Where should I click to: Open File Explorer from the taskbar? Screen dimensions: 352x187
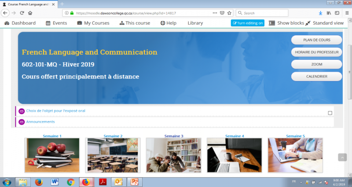(x=23, y=182)
